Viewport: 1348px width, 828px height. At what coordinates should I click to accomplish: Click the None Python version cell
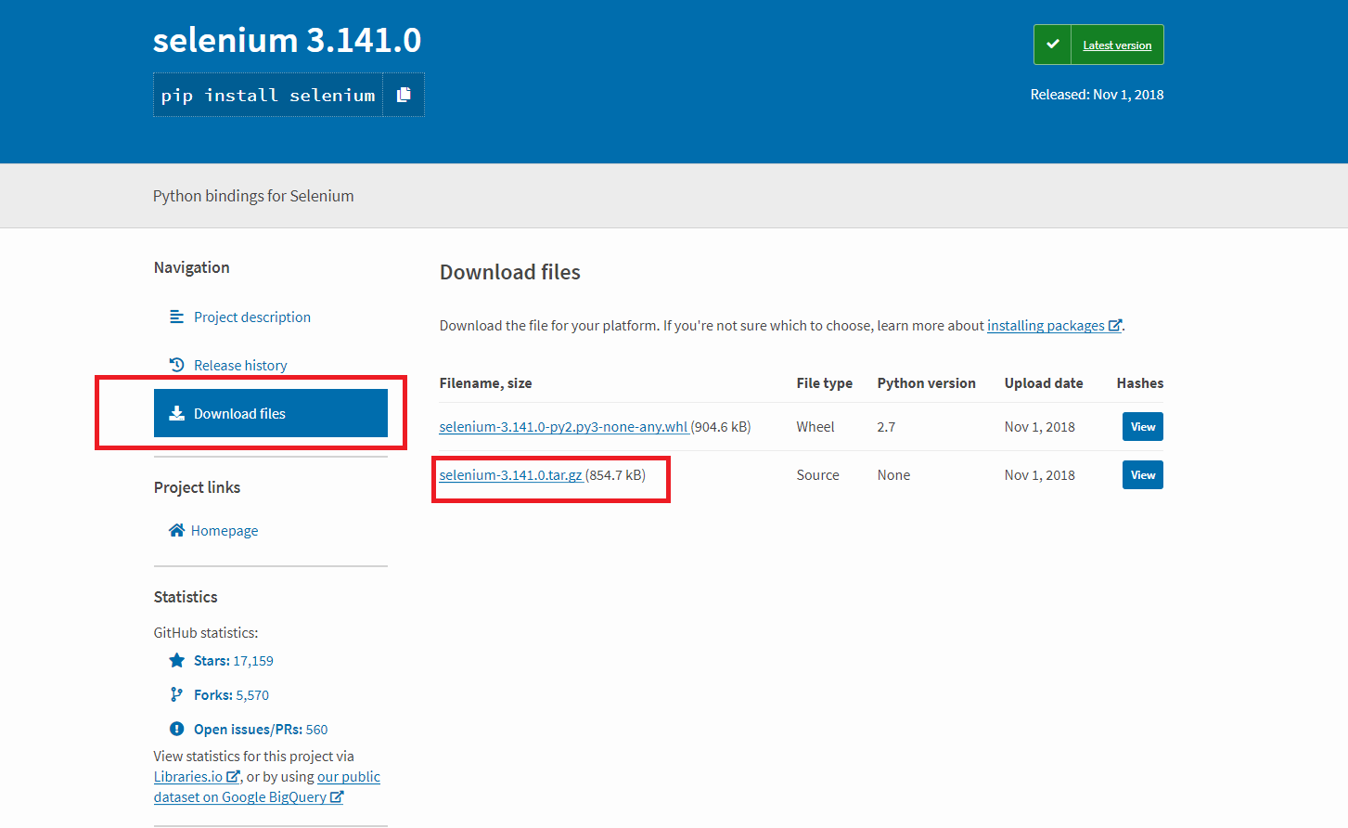[x=893, y=474]
